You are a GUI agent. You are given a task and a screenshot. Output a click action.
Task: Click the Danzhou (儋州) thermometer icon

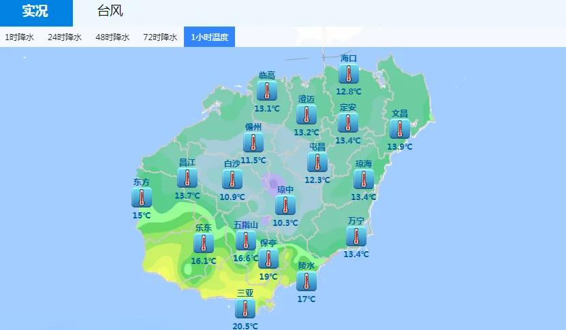(x=253, y=143)
